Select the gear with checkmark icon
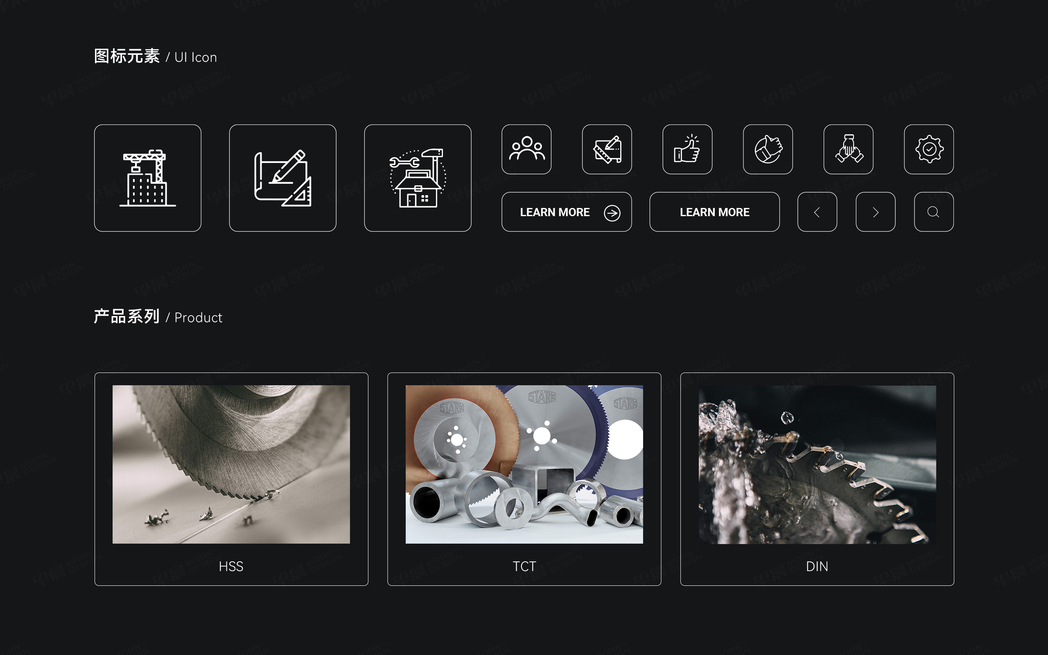 tap(928, 149)
